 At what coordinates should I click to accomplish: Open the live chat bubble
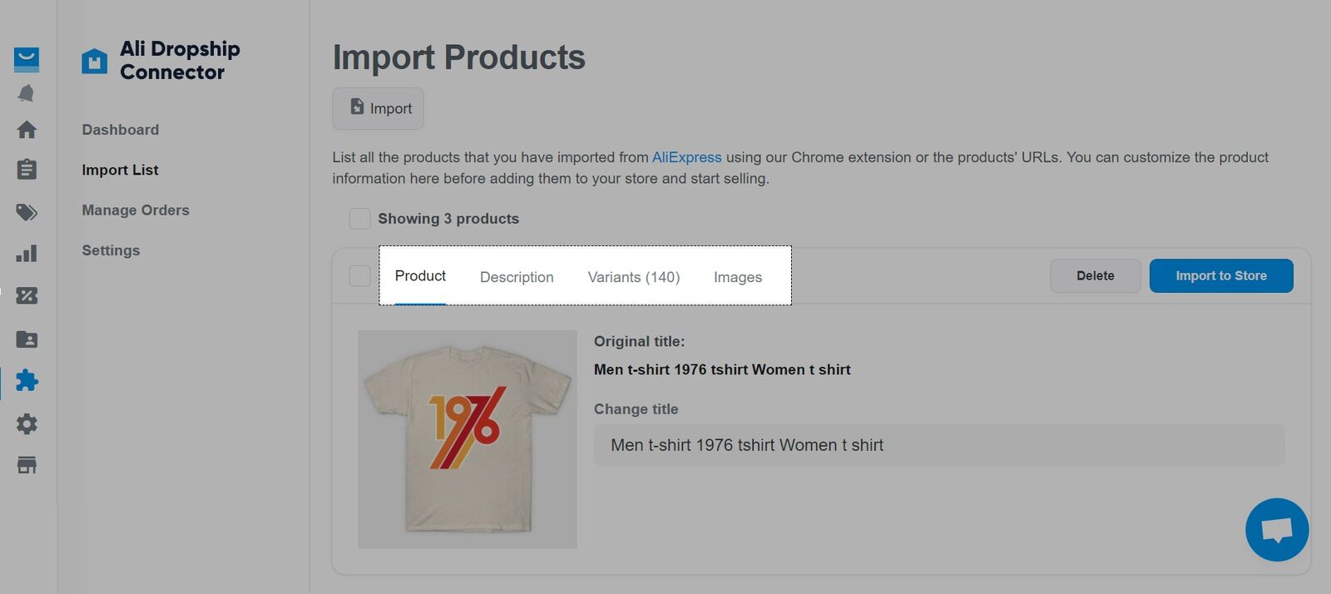(1276, 530)
